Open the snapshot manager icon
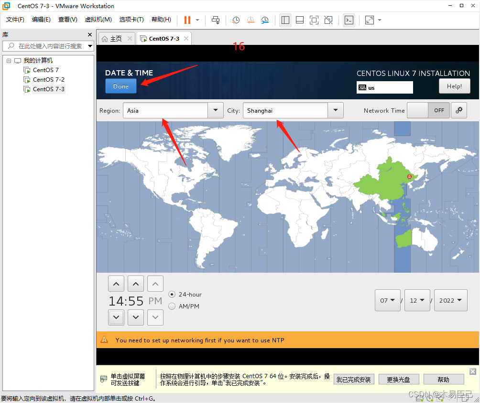Image resolution: width=480 pixels, height=403 pixels. click(265, 20)
